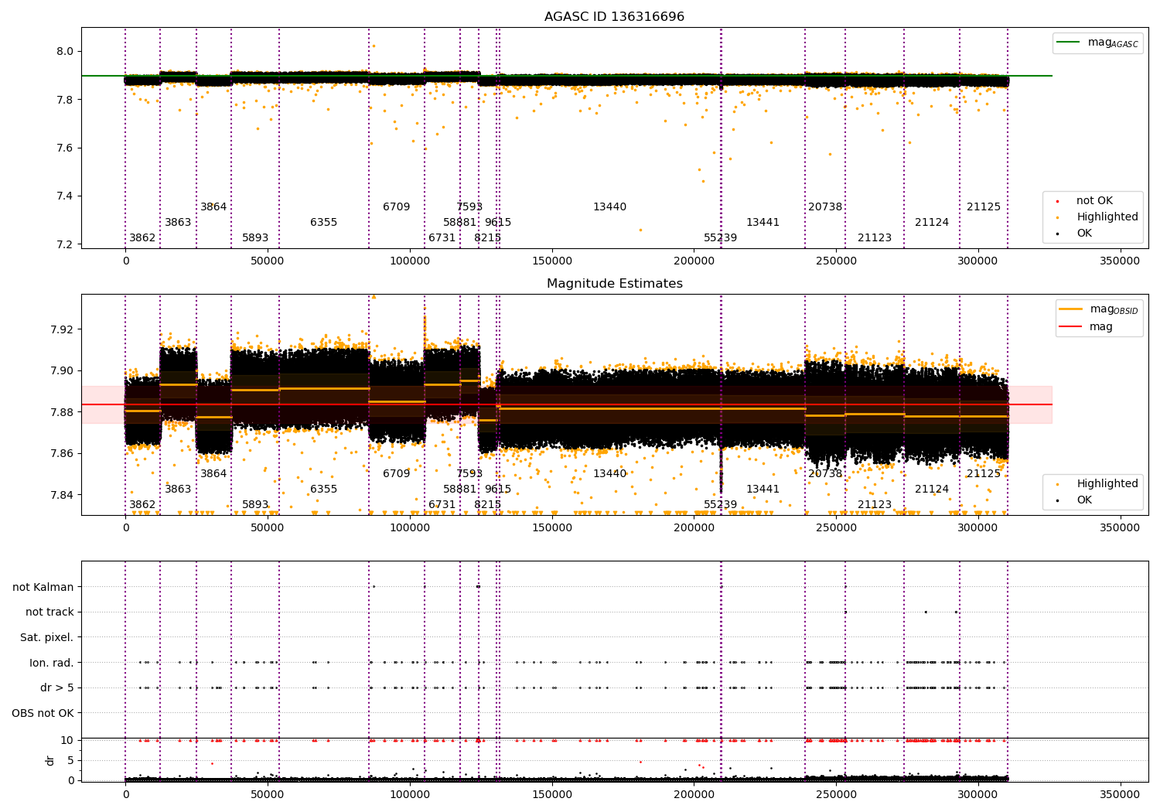
Task: Click the 7.4 y-axis tick label
Action: pyautogui.click(x=65, y=196)
